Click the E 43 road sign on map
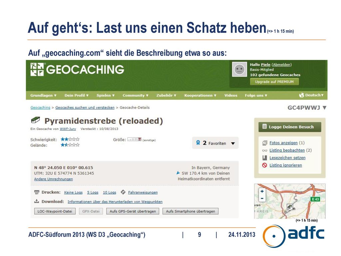Screen dimensions: 341x256 pyautogui.click(x=315, y=199)
